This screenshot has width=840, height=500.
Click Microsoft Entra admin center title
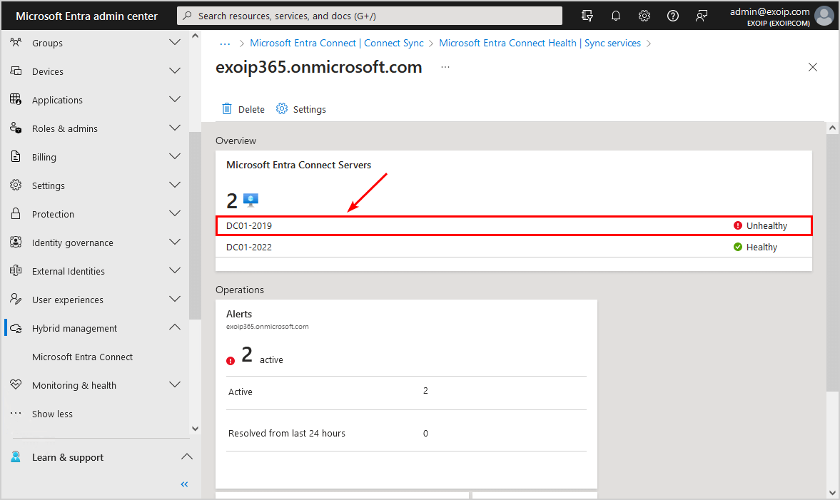[x=87, y=16]
